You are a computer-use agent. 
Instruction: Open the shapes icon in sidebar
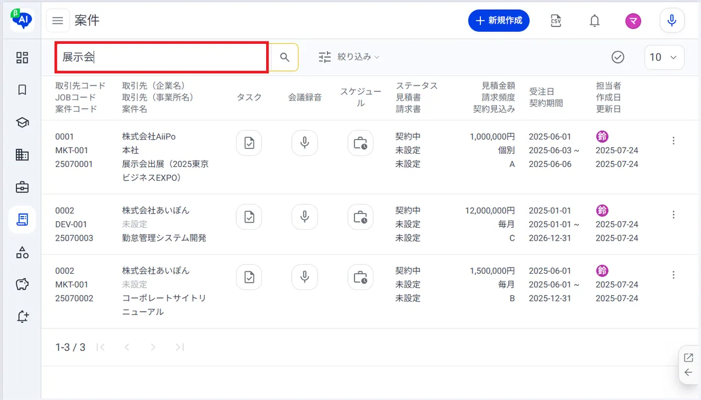(x=22, y=252)
